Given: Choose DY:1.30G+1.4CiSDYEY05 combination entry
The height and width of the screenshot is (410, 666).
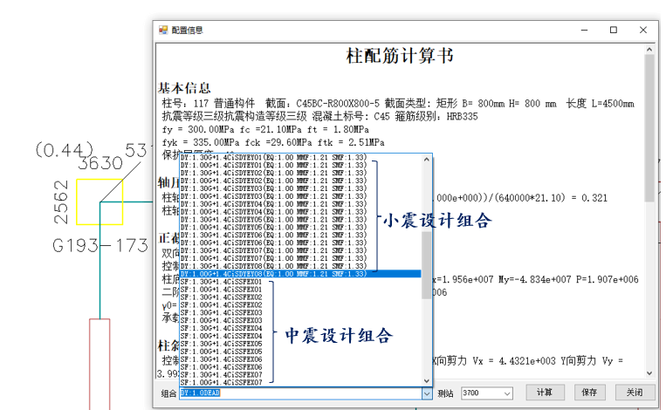Looking at the screenshot, I should (x=272, y=220).
